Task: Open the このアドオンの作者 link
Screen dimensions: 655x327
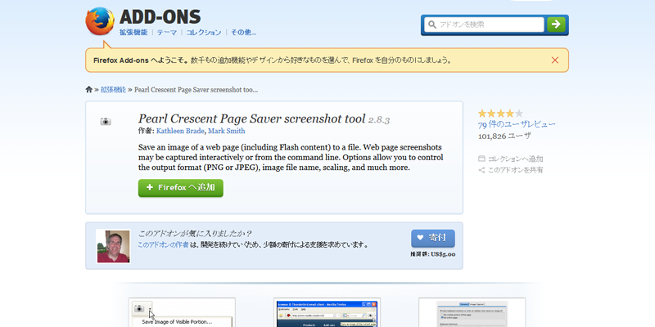Action: pyautogui.click(x=163, y=244)
